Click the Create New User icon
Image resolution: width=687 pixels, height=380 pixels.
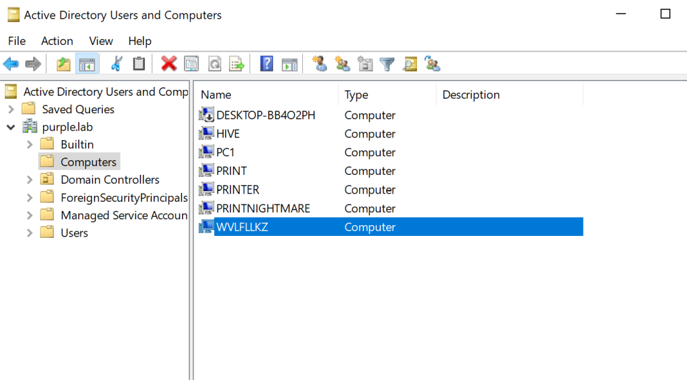click(x=320, y=64)
